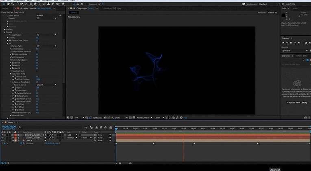Toggle the Transparency Grid icon
Screen dimensions: 311x171
(134, 118)
